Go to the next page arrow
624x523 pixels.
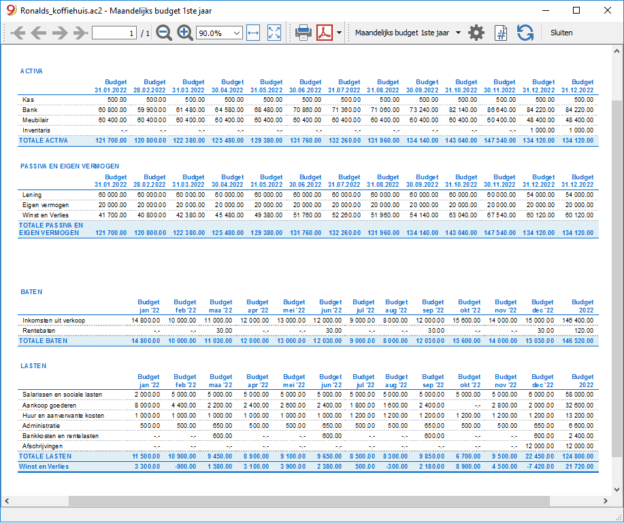click(x=60, y=33)
